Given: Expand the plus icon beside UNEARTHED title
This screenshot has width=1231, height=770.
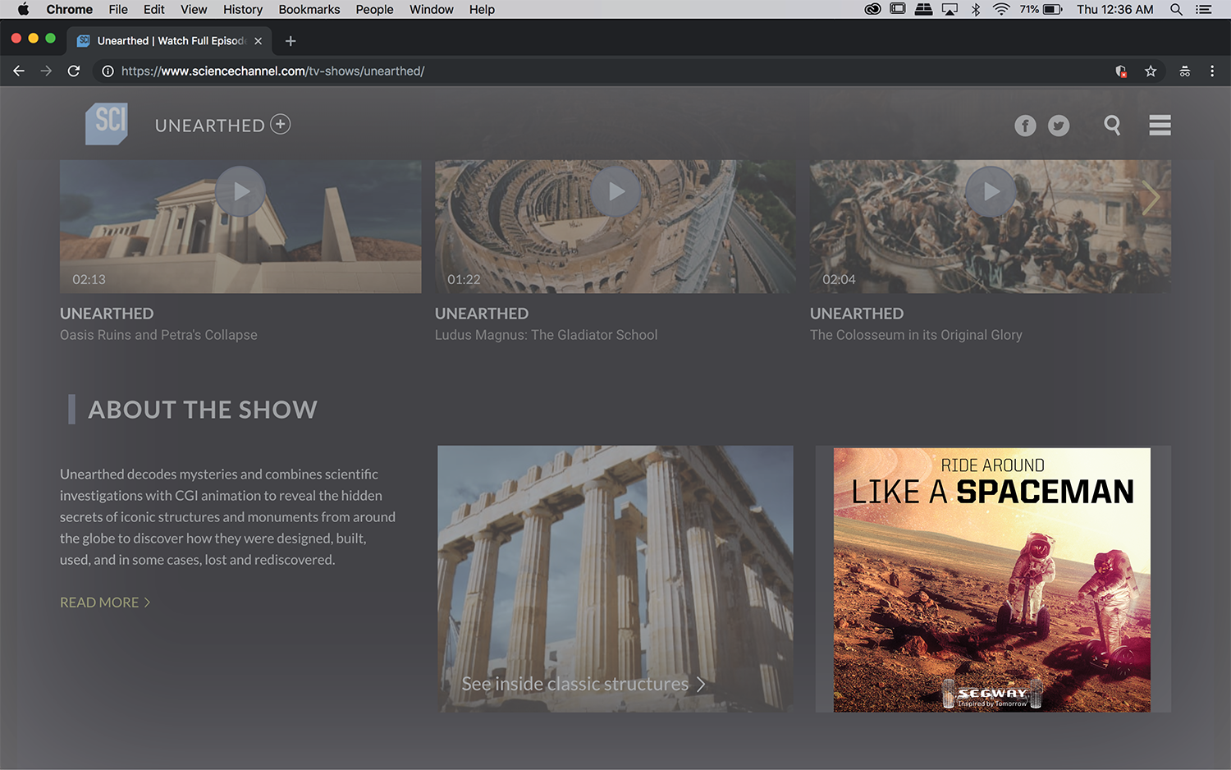Looking at the screenshot, I should point(281,124).
